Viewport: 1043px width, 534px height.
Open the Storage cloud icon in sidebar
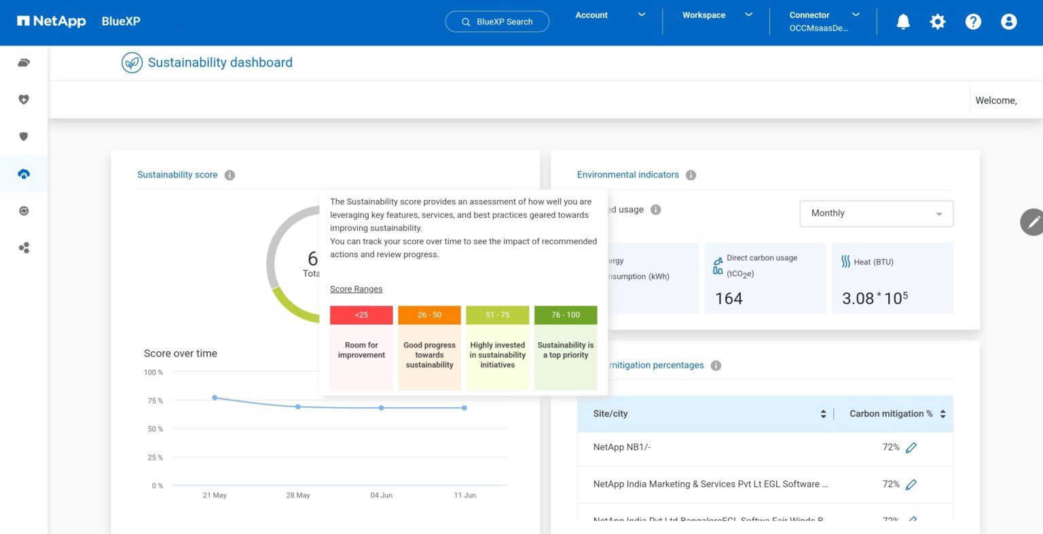24,63
